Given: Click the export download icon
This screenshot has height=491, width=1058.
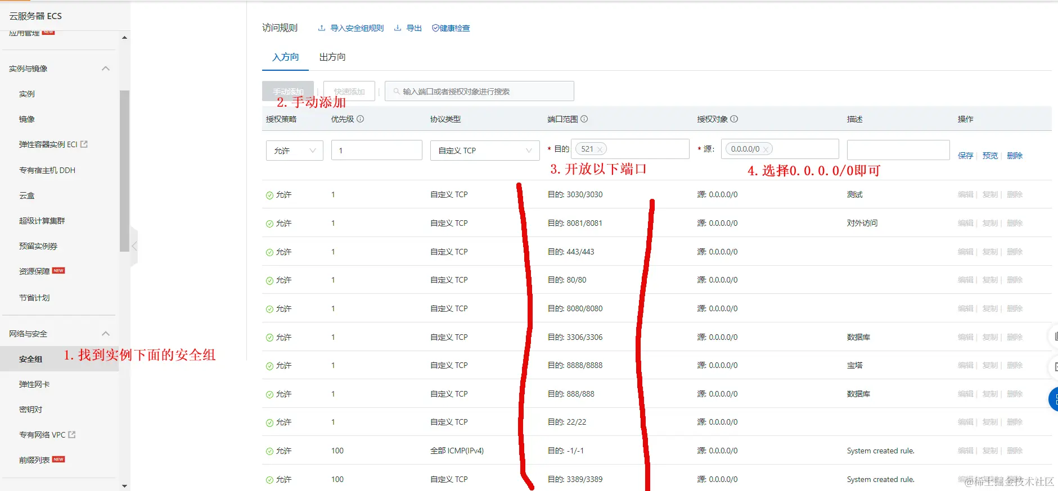Looking at the screenshot, I should pos(398,28).
